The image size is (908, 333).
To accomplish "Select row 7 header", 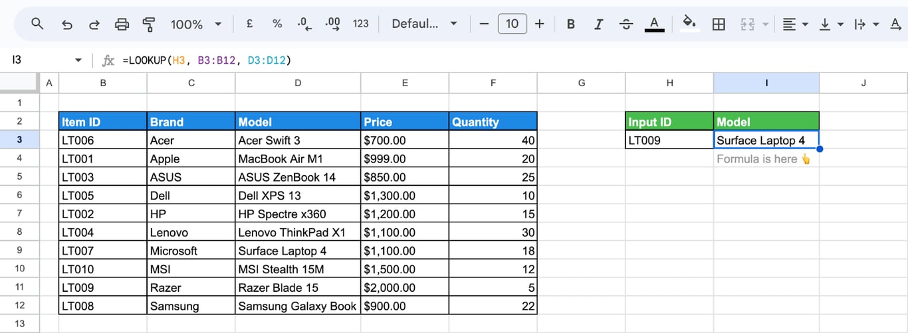I will [19, 214].
